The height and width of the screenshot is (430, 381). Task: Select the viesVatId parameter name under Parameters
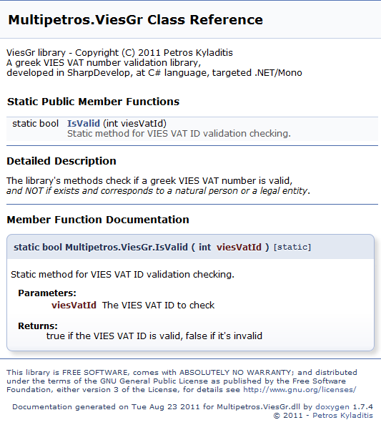point(74,306)
